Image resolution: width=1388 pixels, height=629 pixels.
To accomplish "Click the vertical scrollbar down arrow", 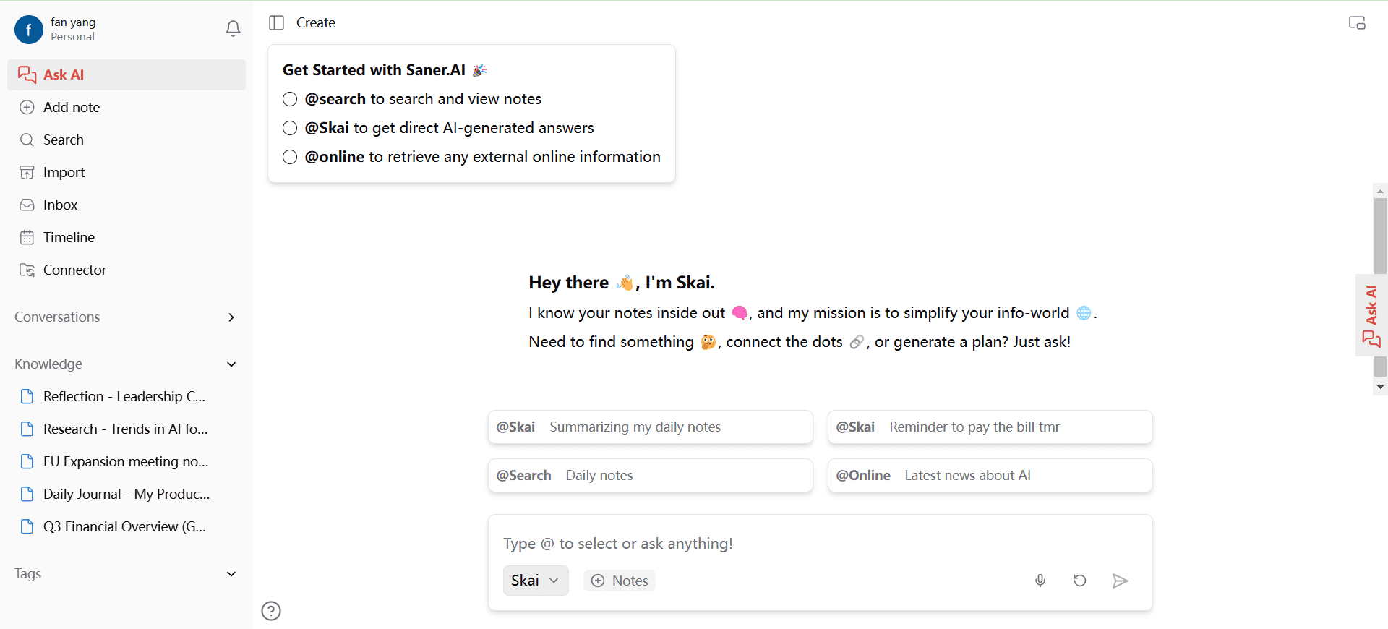I will click(x=1381, y=388).
